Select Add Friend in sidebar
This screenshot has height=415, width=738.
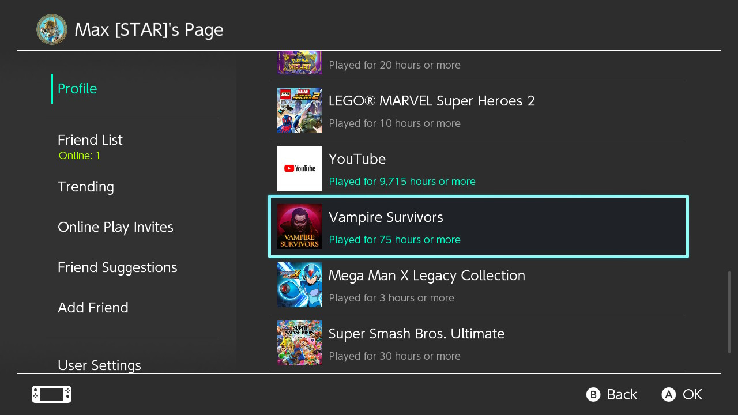93,308
